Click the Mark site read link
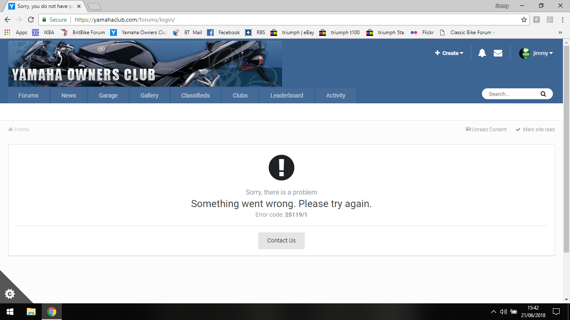The width and height of the screenshot is (570, 320). click(x=535, y=130)
